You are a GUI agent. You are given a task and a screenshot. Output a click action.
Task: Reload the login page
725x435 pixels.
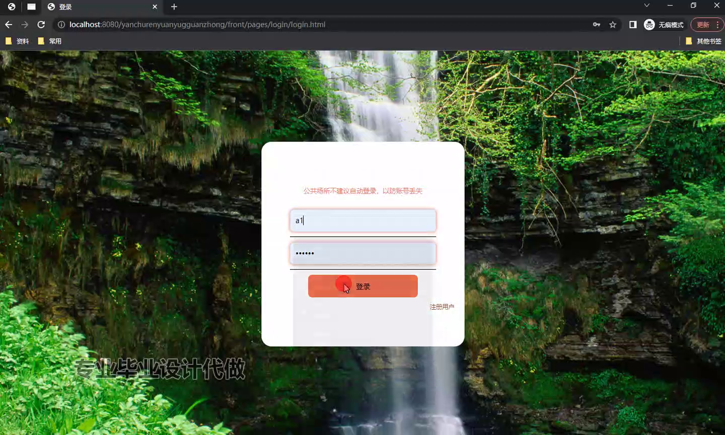click(x=41, y=25)
